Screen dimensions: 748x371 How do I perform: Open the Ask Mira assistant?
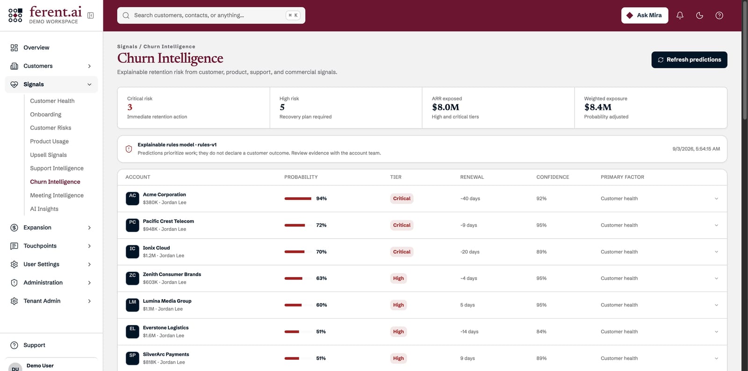pyautogui.click(x=645, y=15)
